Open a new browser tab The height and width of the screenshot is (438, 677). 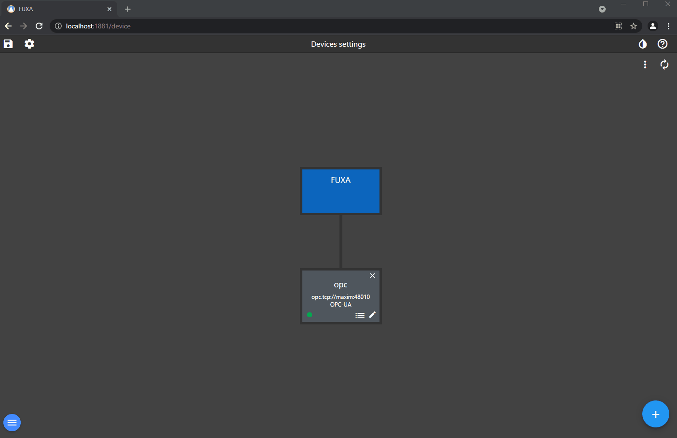point(128,9)
